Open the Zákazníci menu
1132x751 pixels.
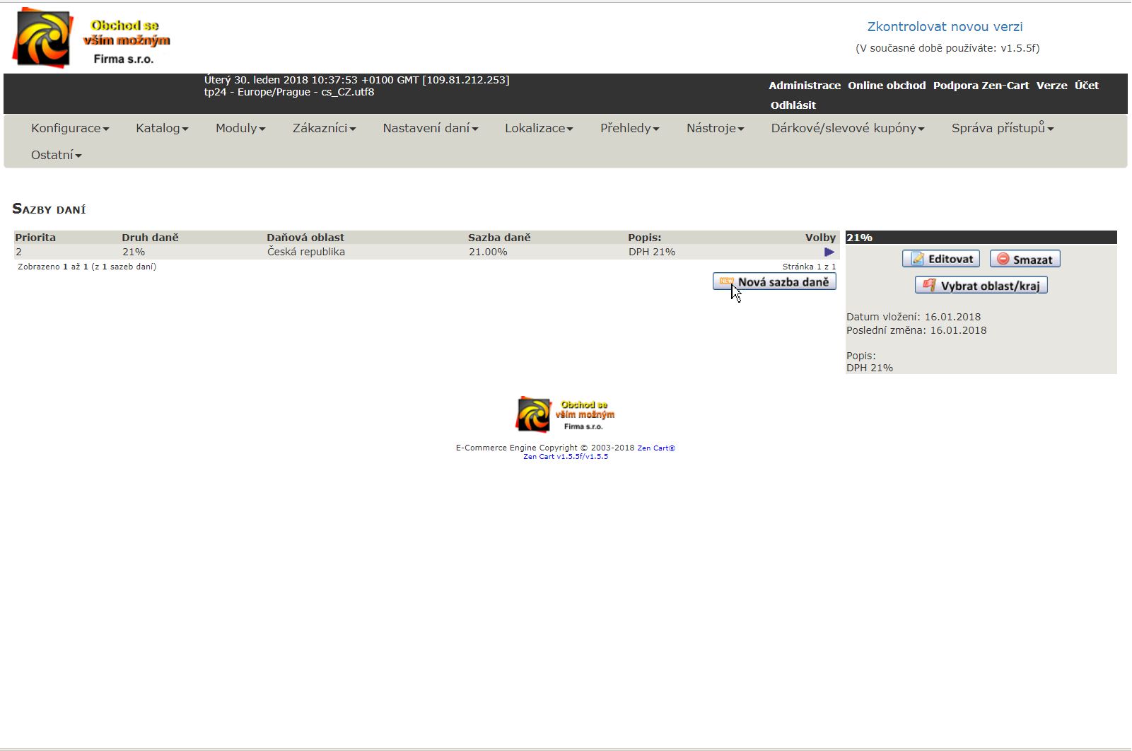coord(324,129)
